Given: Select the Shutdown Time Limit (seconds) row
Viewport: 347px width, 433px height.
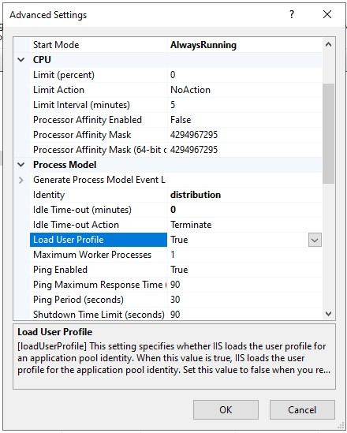Looking at the screenshot, I should 176,315.
